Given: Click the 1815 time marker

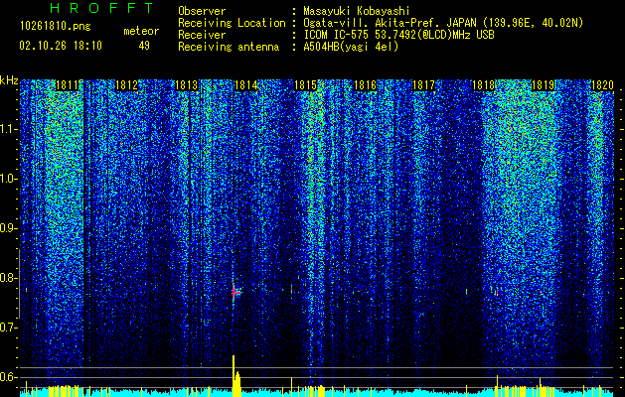Looking at the screenshot, I should coord(305,85).
